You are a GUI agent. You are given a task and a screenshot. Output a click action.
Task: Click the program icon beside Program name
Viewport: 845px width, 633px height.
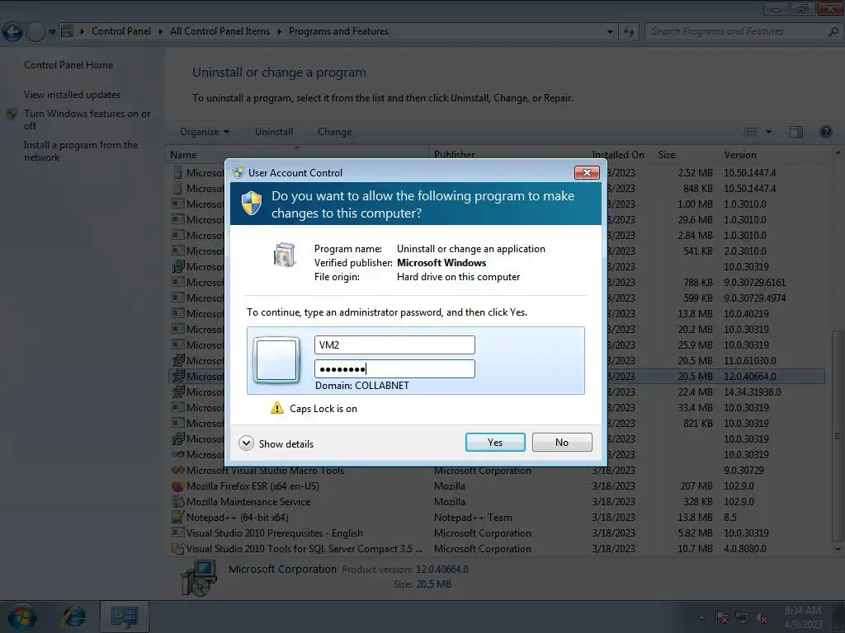click(285, 256)
